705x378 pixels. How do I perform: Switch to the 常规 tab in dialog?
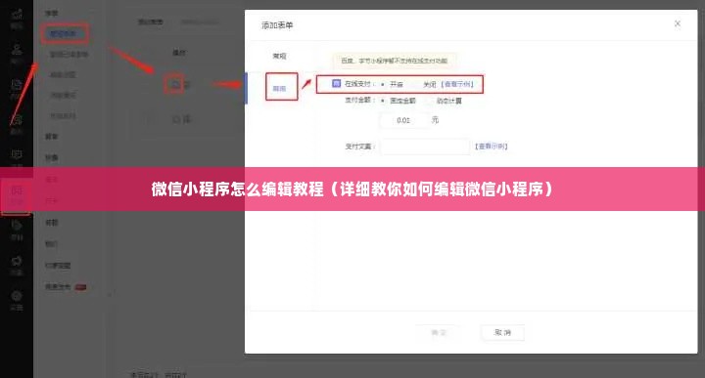279,56
